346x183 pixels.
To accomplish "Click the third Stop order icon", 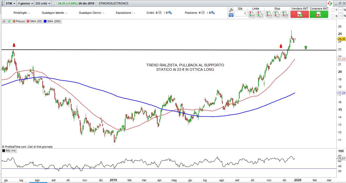I will [x=285, y=14].
